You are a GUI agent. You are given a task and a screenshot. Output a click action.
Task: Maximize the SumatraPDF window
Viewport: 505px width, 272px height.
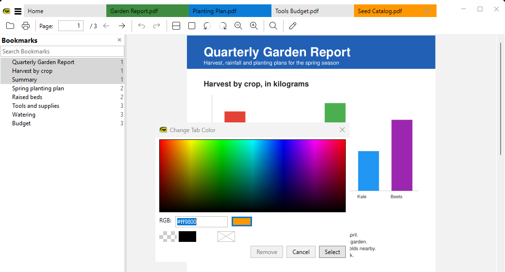click(x=480, y=9)
